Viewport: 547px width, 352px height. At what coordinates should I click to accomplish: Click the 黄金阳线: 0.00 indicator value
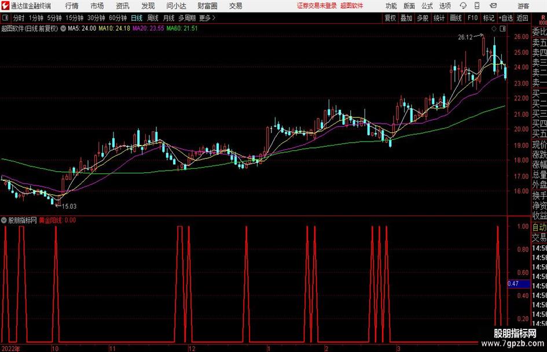coord(57,220)
